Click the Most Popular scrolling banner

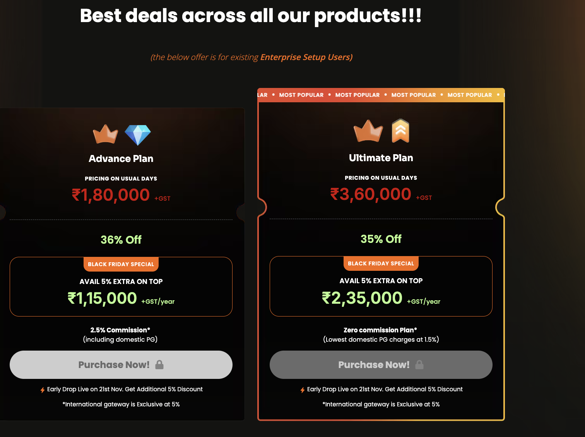tap(381, 95)
